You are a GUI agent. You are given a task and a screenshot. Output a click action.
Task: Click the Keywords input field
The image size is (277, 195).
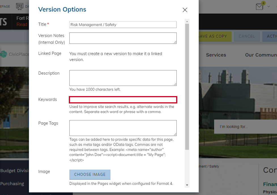click(123, 99)
